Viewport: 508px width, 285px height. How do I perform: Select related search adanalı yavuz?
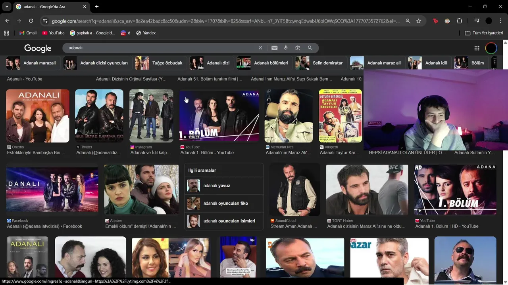pos(224,186)
